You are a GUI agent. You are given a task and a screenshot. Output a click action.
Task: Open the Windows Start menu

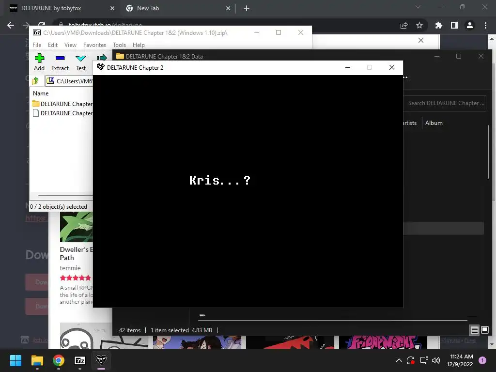tap(15, 360)
